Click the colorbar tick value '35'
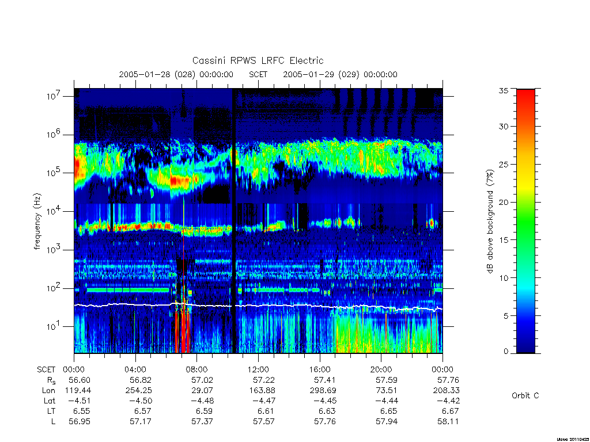590x442 pixels. click(x=504, y=90)
